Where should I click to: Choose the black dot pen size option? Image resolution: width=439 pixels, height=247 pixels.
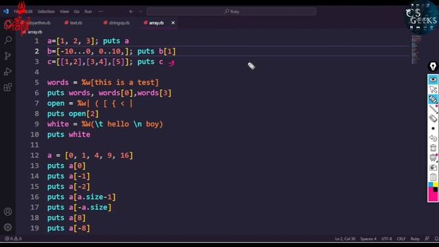coord(433,128)
